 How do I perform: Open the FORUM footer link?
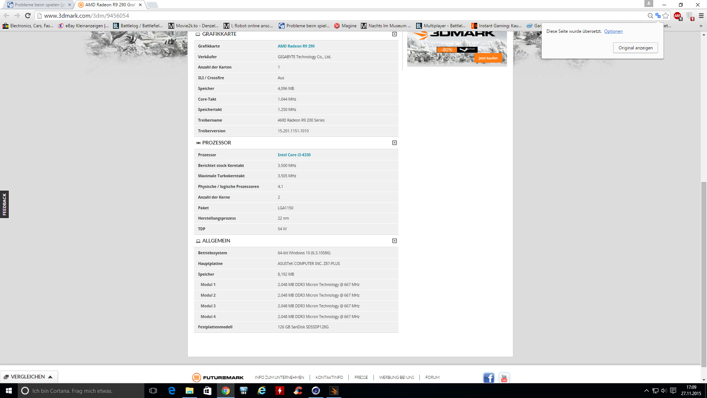pyautogui.click(x=432, y=377)
